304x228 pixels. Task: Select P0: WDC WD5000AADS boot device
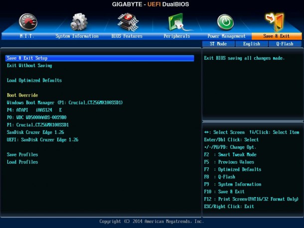coord(36,117)
